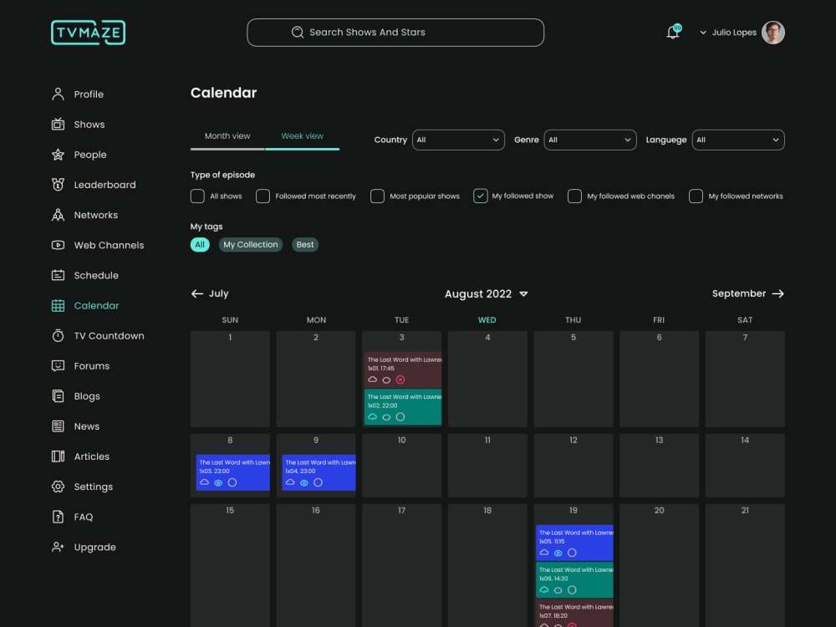Open Settings

(x=82, y=487)
